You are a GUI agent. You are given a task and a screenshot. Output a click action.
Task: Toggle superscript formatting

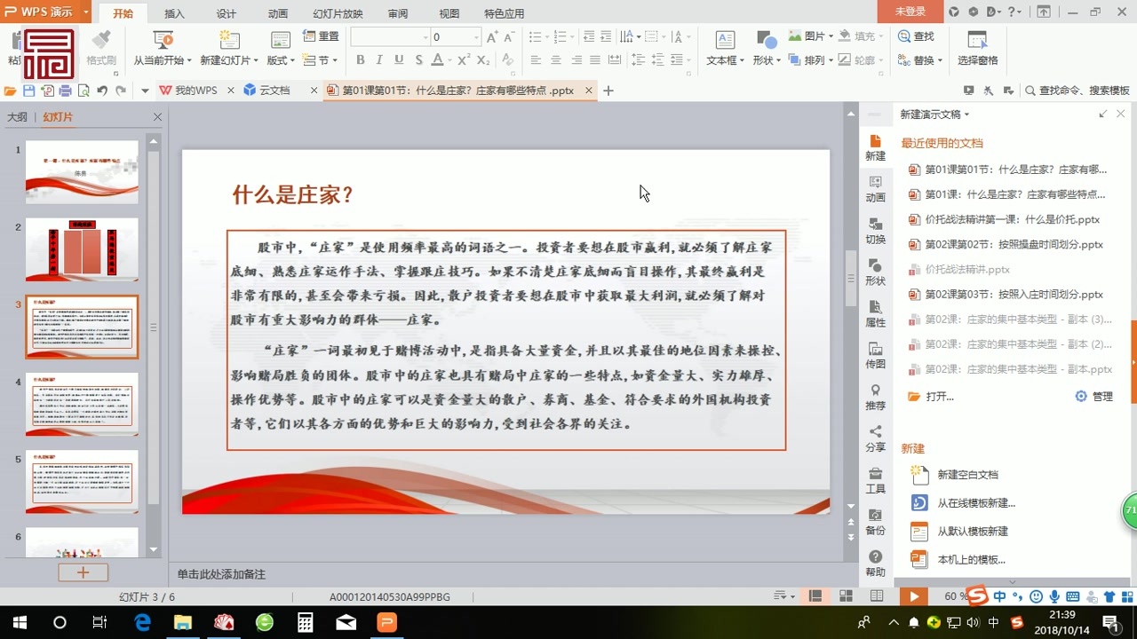point(463,60)
